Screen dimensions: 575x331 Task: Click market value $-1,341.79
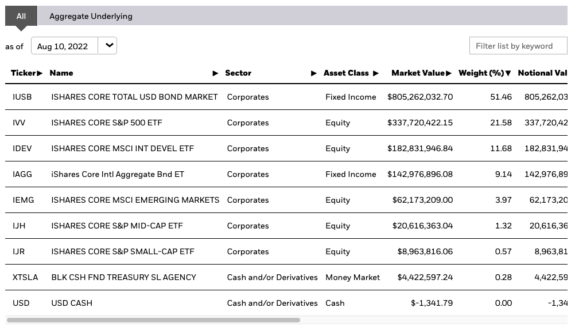[432, 303]
